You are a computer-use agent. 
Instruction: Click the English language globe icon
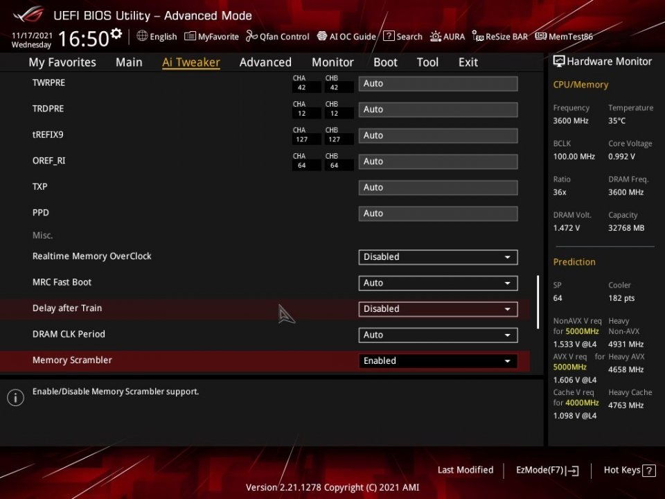tap(142, 36)
